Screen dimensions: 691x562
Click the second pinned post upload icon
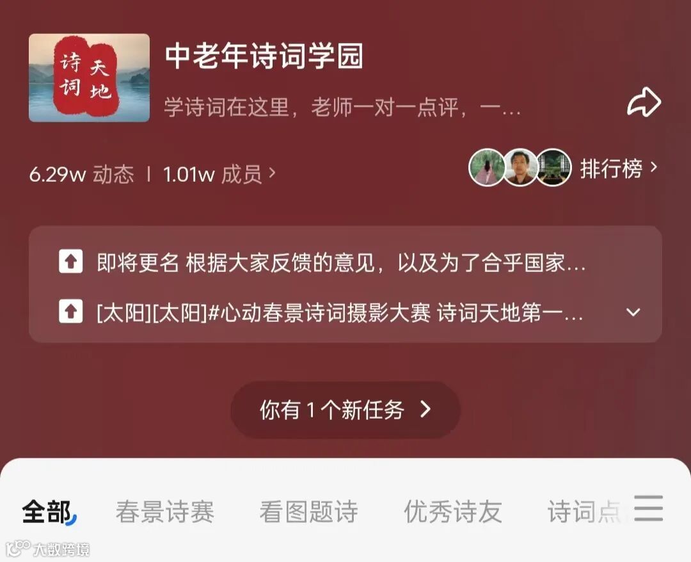[x=70, y=311]
